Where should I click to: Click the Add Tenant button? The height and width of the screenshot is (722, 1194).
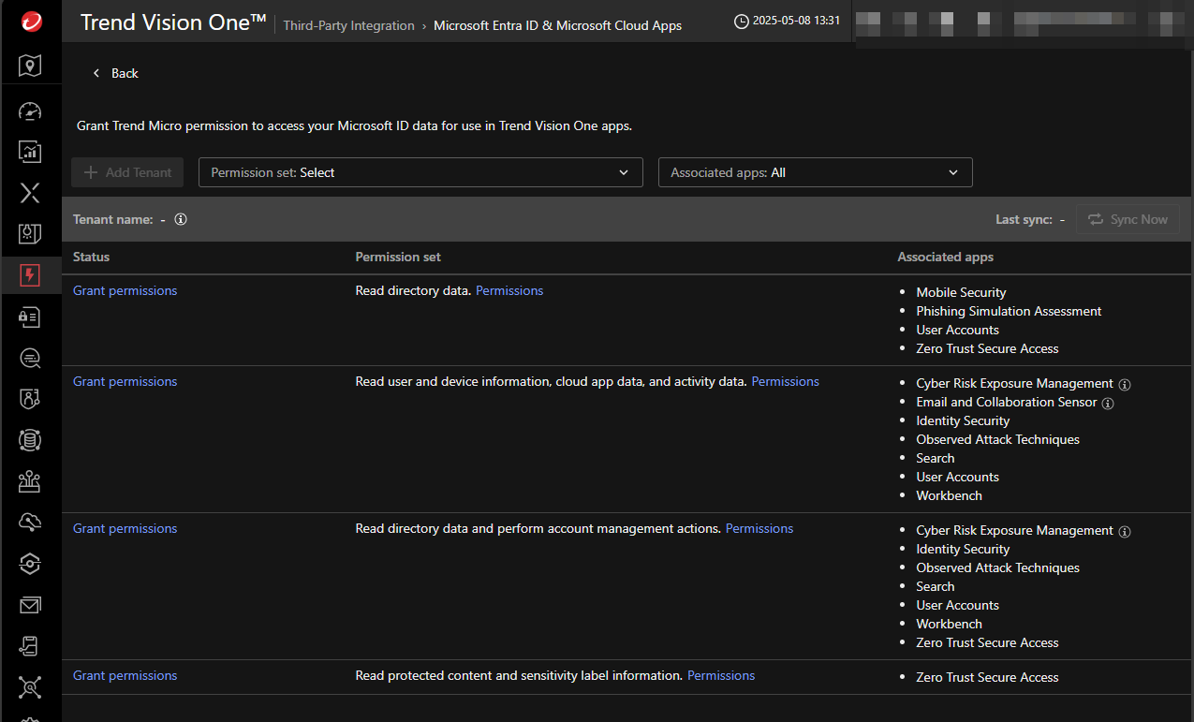(127, 172)
